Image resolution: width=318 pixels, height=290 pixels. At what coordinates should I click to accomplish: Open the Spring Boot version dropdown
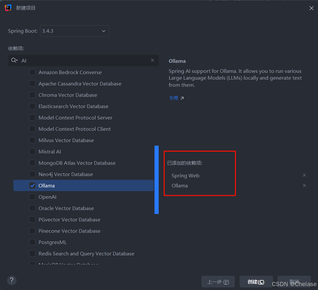(103, 31)
